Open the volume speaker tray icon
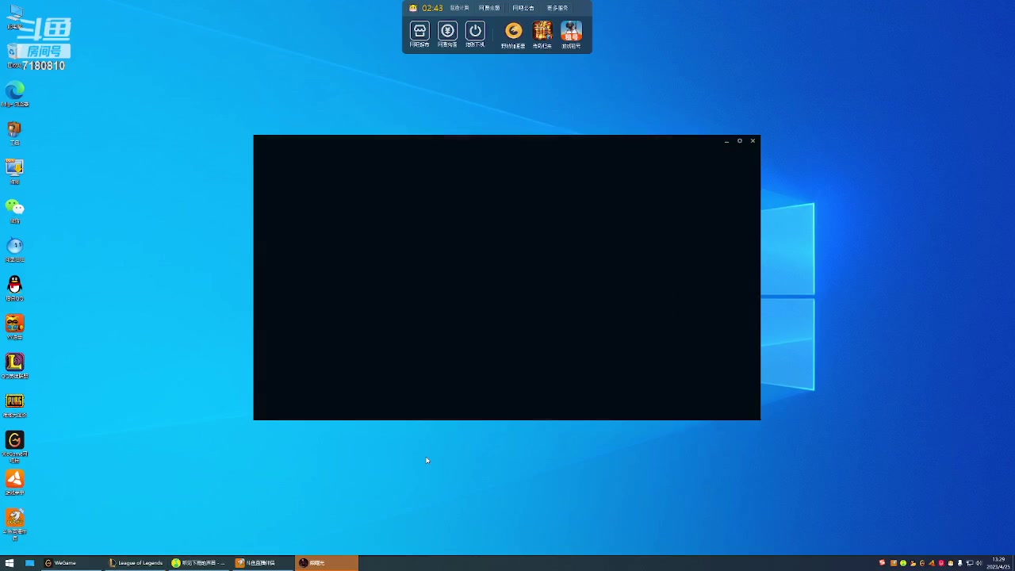Image resolution: width=1015 pixels, height=571 pixels. click(x=979, y=563)
